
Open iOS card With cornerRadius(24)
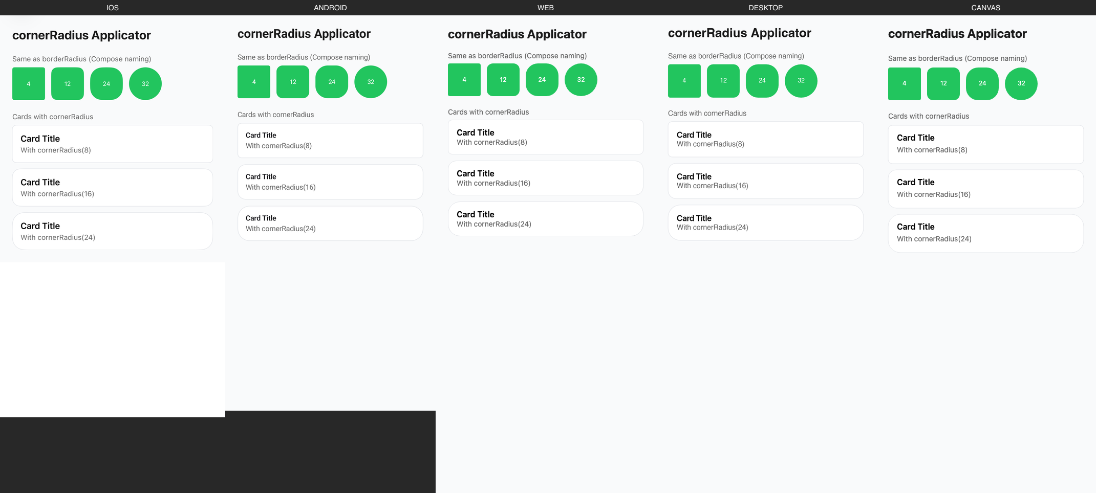click(113, 231)
